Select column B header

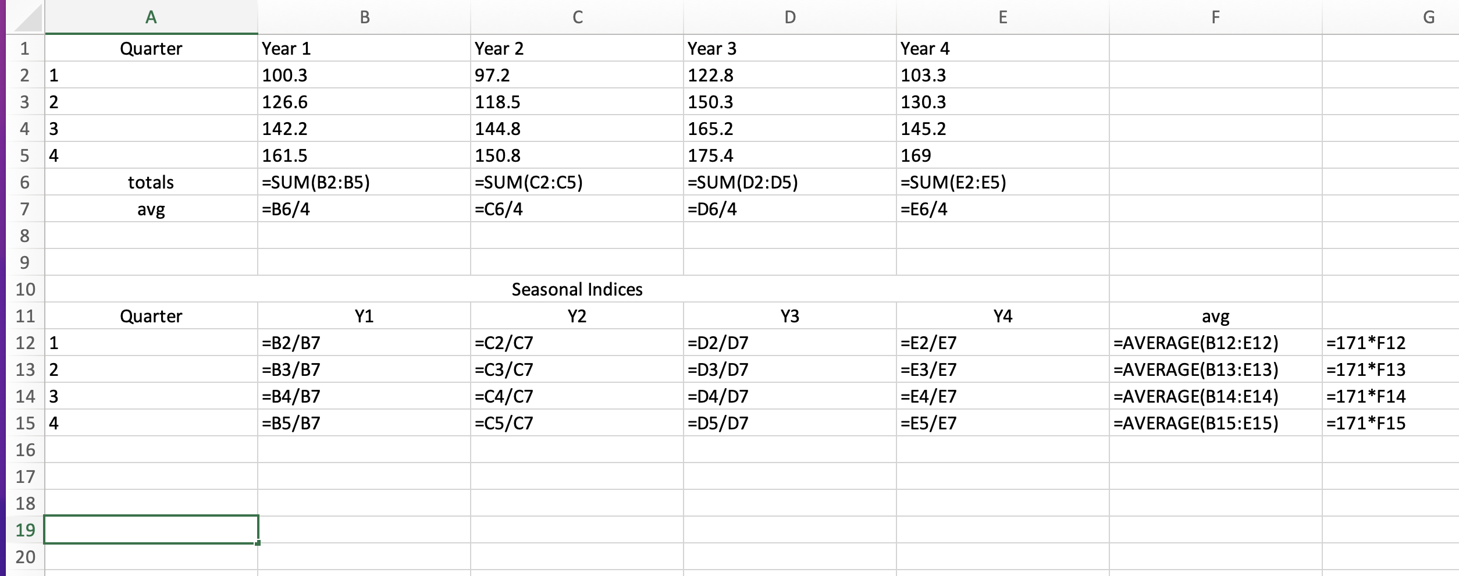[364, 17]
